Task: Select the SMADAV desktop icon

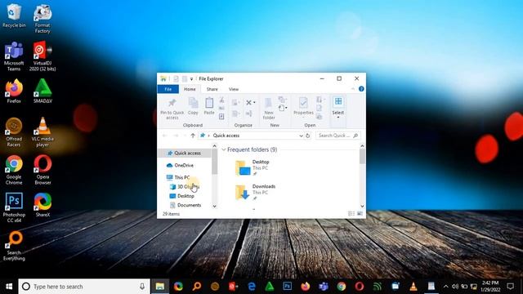Action: [x=42, y=91]
